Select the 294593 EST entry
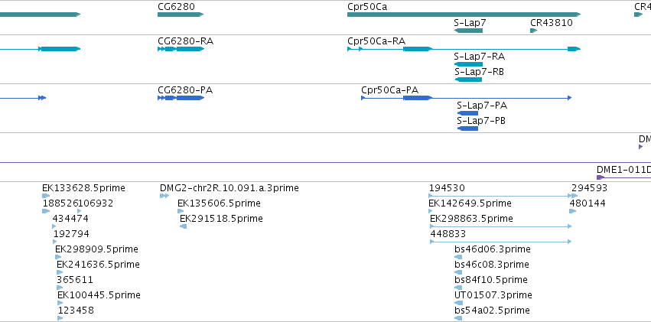This screenshot has height=322, width=651. [x=575, y=196]
